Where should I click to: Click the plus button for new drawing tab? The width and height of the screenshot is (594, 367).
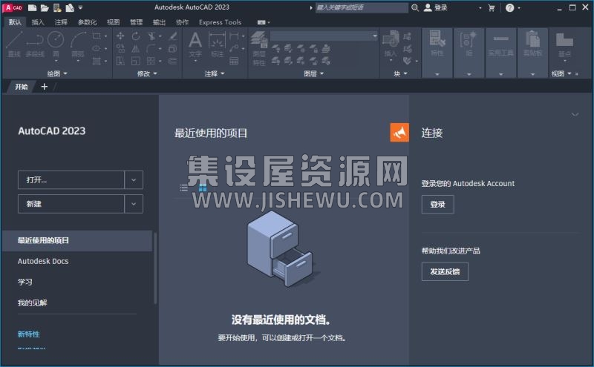45,87
